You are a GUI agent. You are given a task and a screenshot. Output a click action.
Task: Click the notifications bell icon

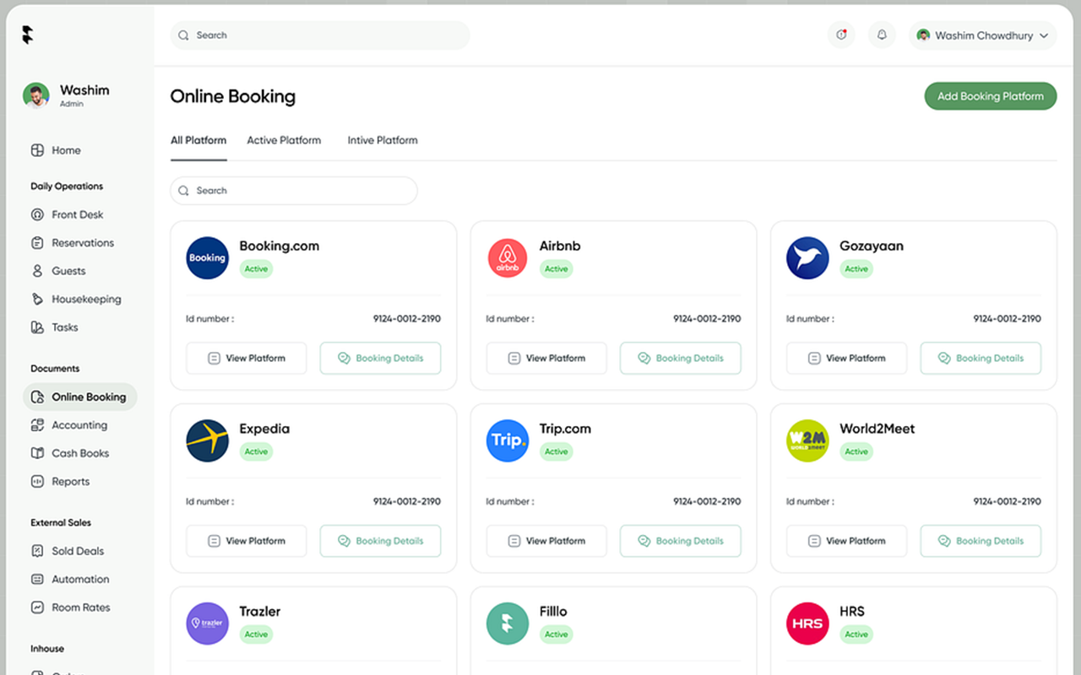tap(882, 35)
